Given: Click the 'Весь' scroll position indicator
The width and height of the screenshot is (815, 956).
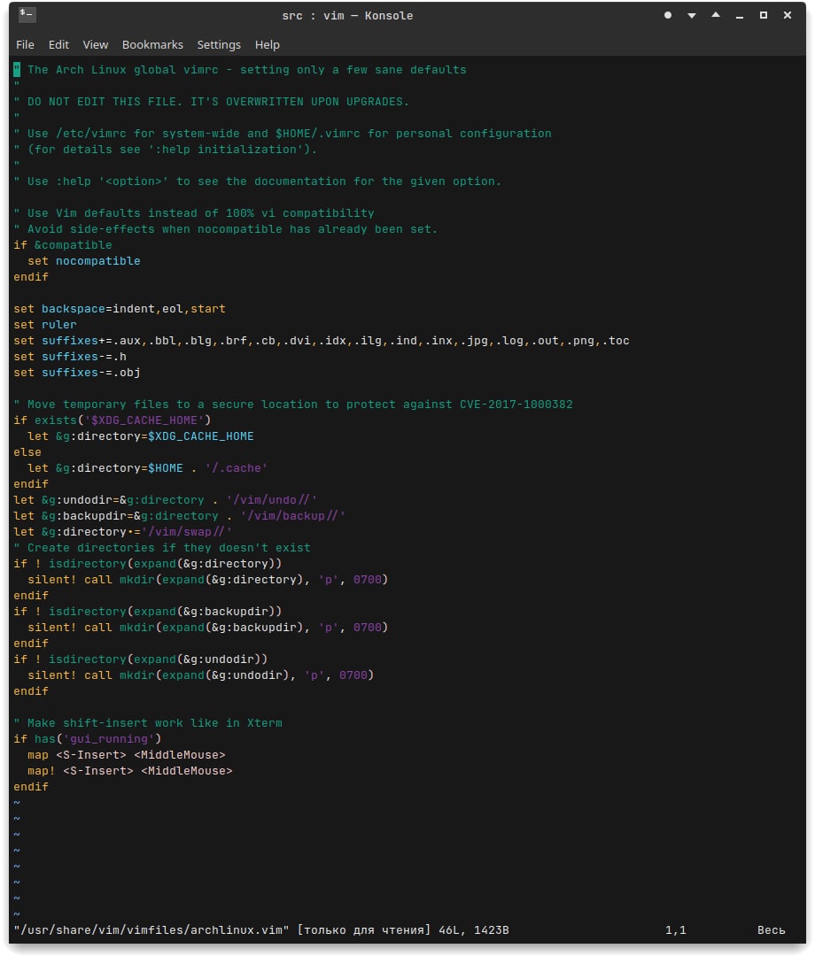Looking at the screenshot, I should [771, 930].
